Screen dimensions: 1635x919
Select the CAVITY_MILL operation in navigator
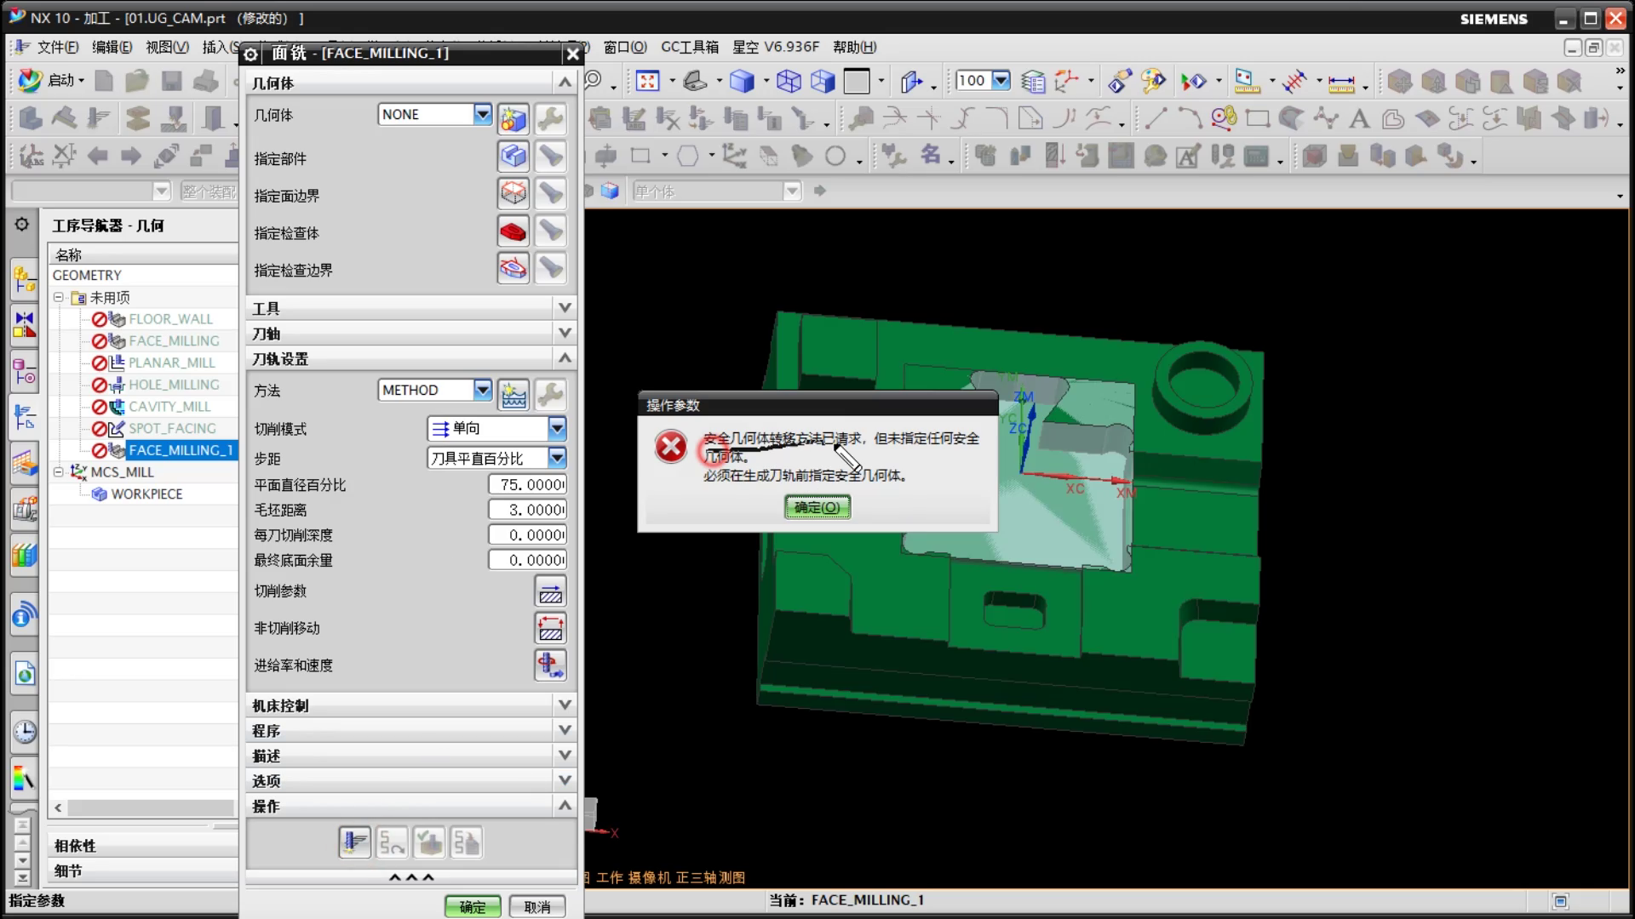coord(169,407)
